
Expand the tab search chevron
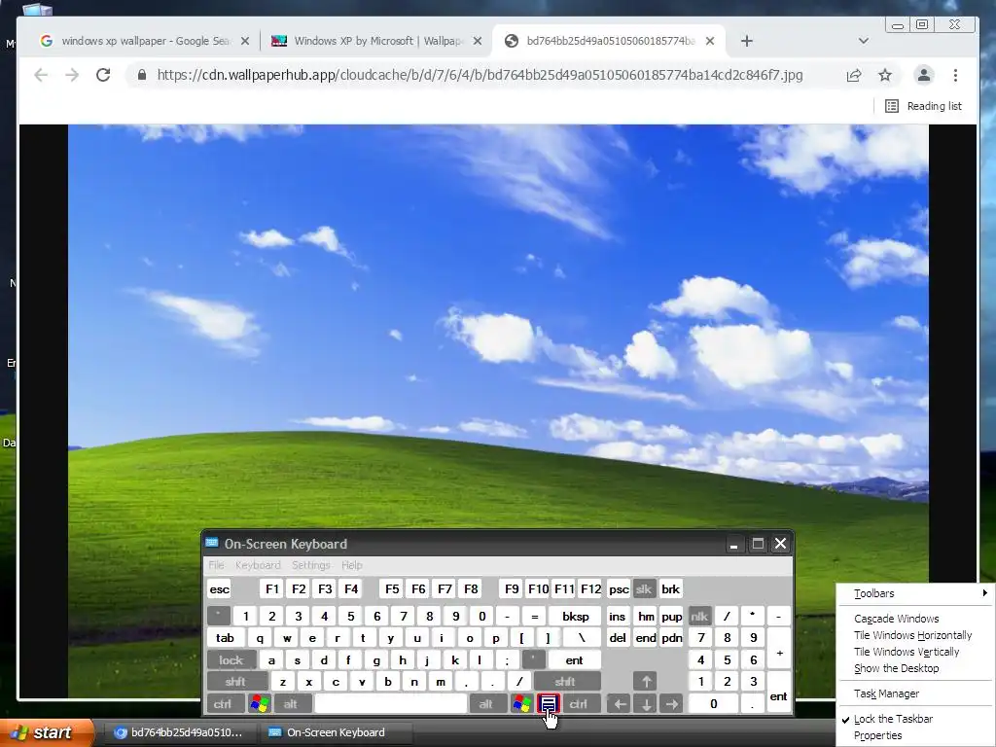coord(863,41)
